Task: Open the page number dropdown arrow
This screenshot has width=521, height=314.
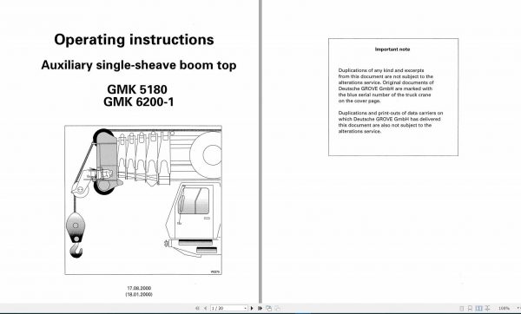Action: click(x=246, y=308)
